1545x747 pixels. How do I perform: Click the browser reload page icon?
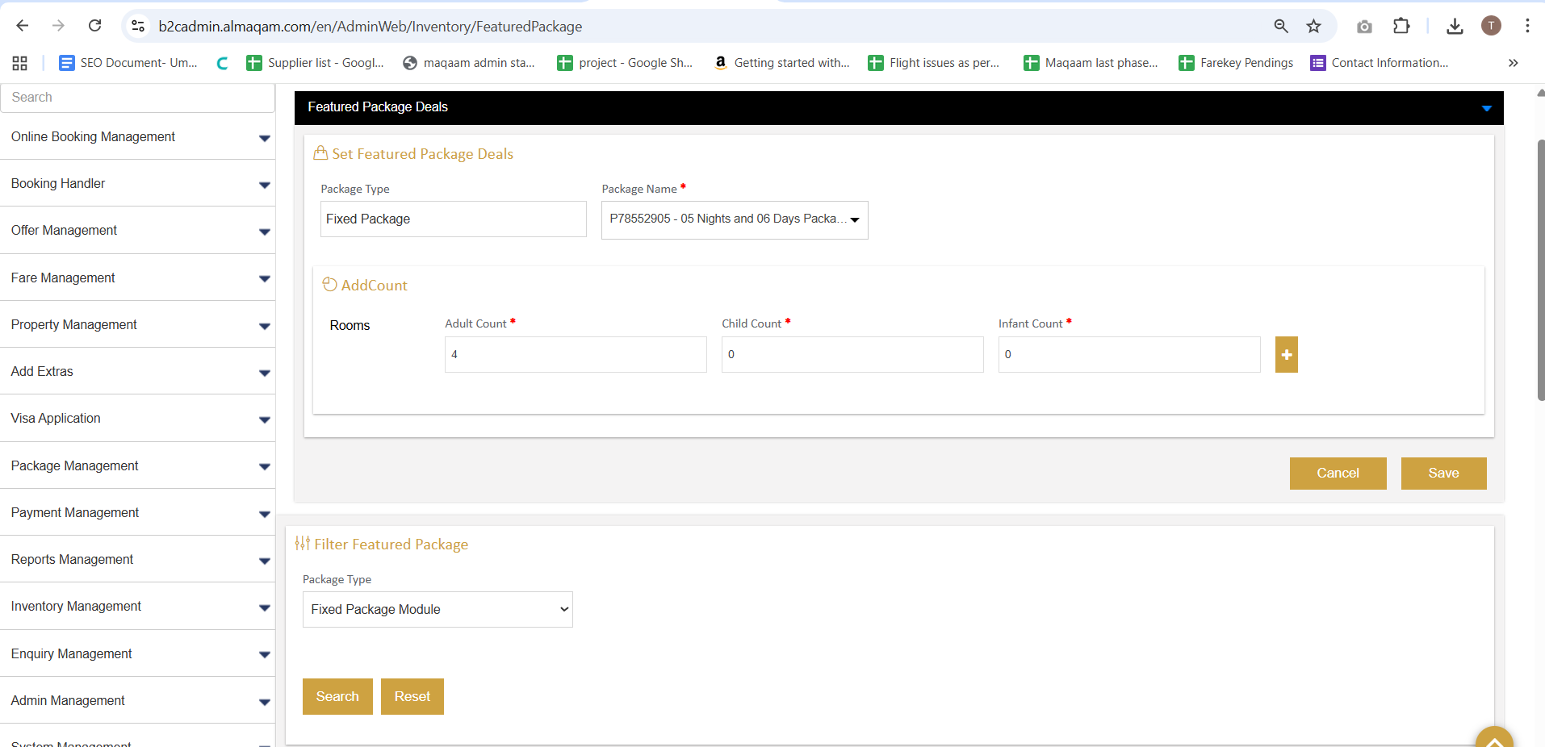[94, 26]
